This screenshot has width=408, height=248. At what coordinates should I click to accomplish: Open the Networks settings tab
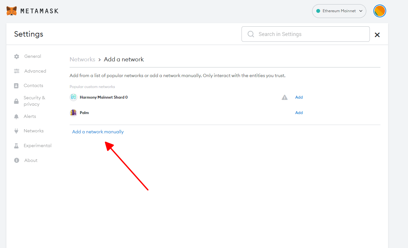click(x=34, y=131)
